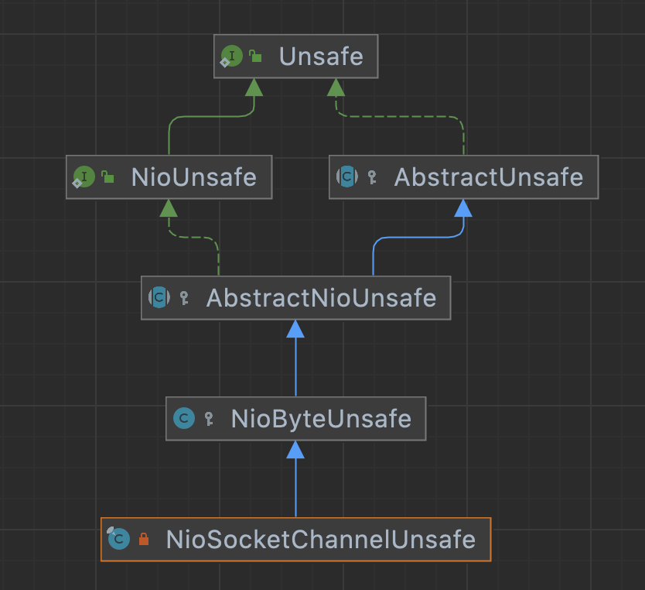Select the NioByteUnsafe class node label
645x590 pixels.
coord(321,419)
